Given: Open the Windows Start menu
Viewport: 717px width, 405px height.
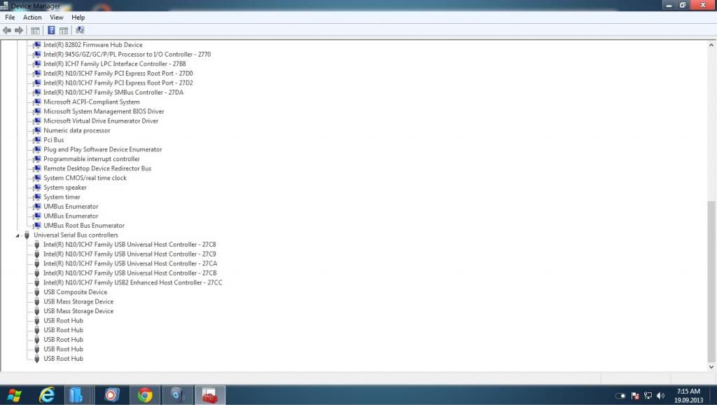Looking at the screenshot, I should click(x=14, y=395).
